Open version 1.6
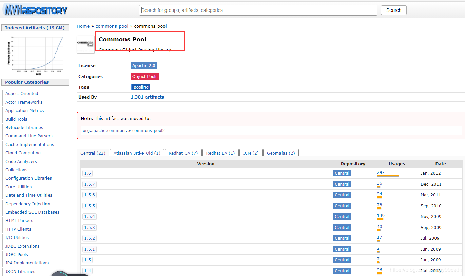Viewport: 465px width, 276px height. click(88, 173)
